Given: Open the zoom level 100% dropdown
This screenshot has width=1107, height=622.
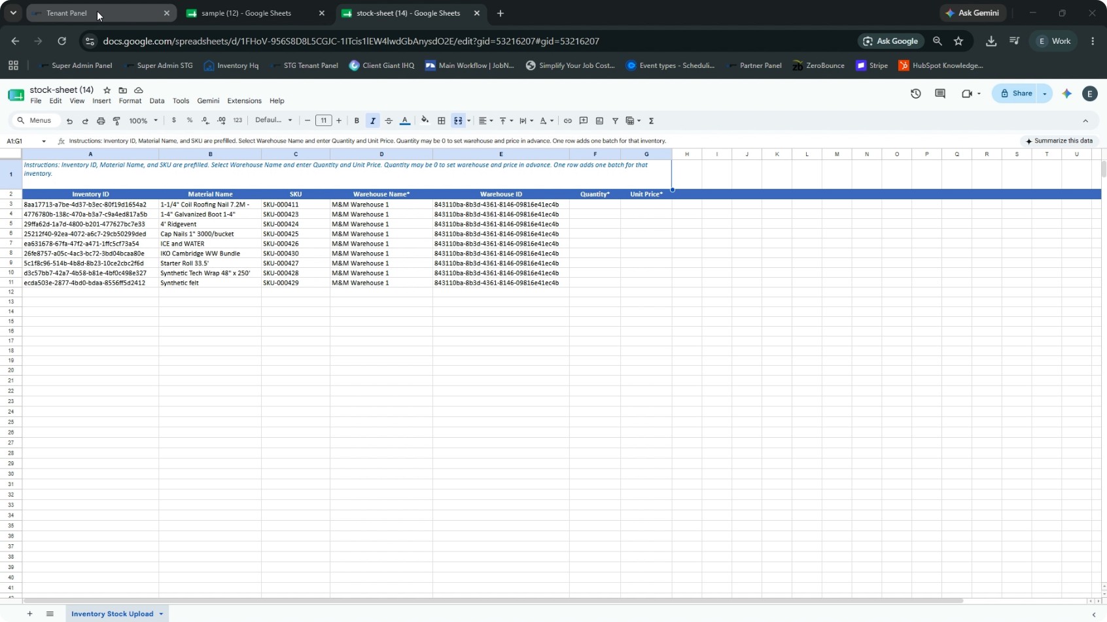Looking at the screenshot, I should point(143,121).
